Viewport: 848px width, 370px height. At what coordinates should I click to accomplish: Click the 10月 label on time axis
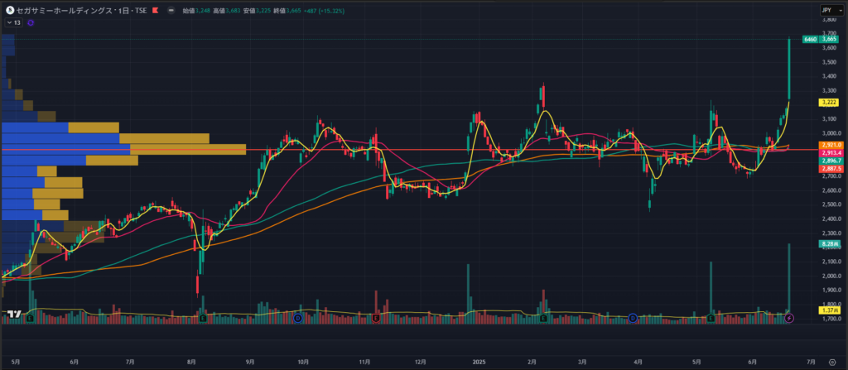(x=303, y=362)
